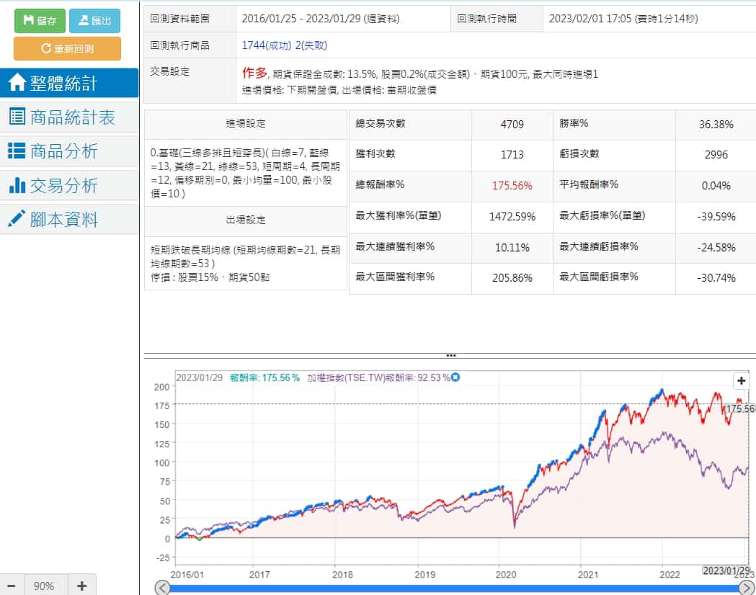Zoom out with the minus button
756x595 pixels.
click(x=12, y=586)
